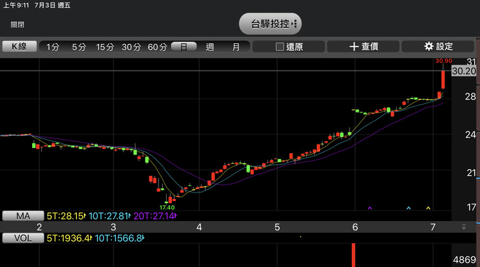The width and height of the screenshot is (480, 267).
Task: Expand the MA 5T:28.15 value arrow
Action: [85, 216]
